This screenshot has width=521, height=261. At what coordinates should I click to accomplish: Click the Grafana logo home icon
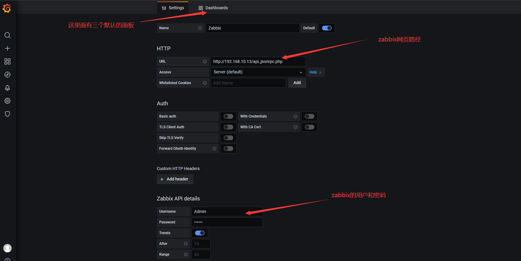point(7,8)
